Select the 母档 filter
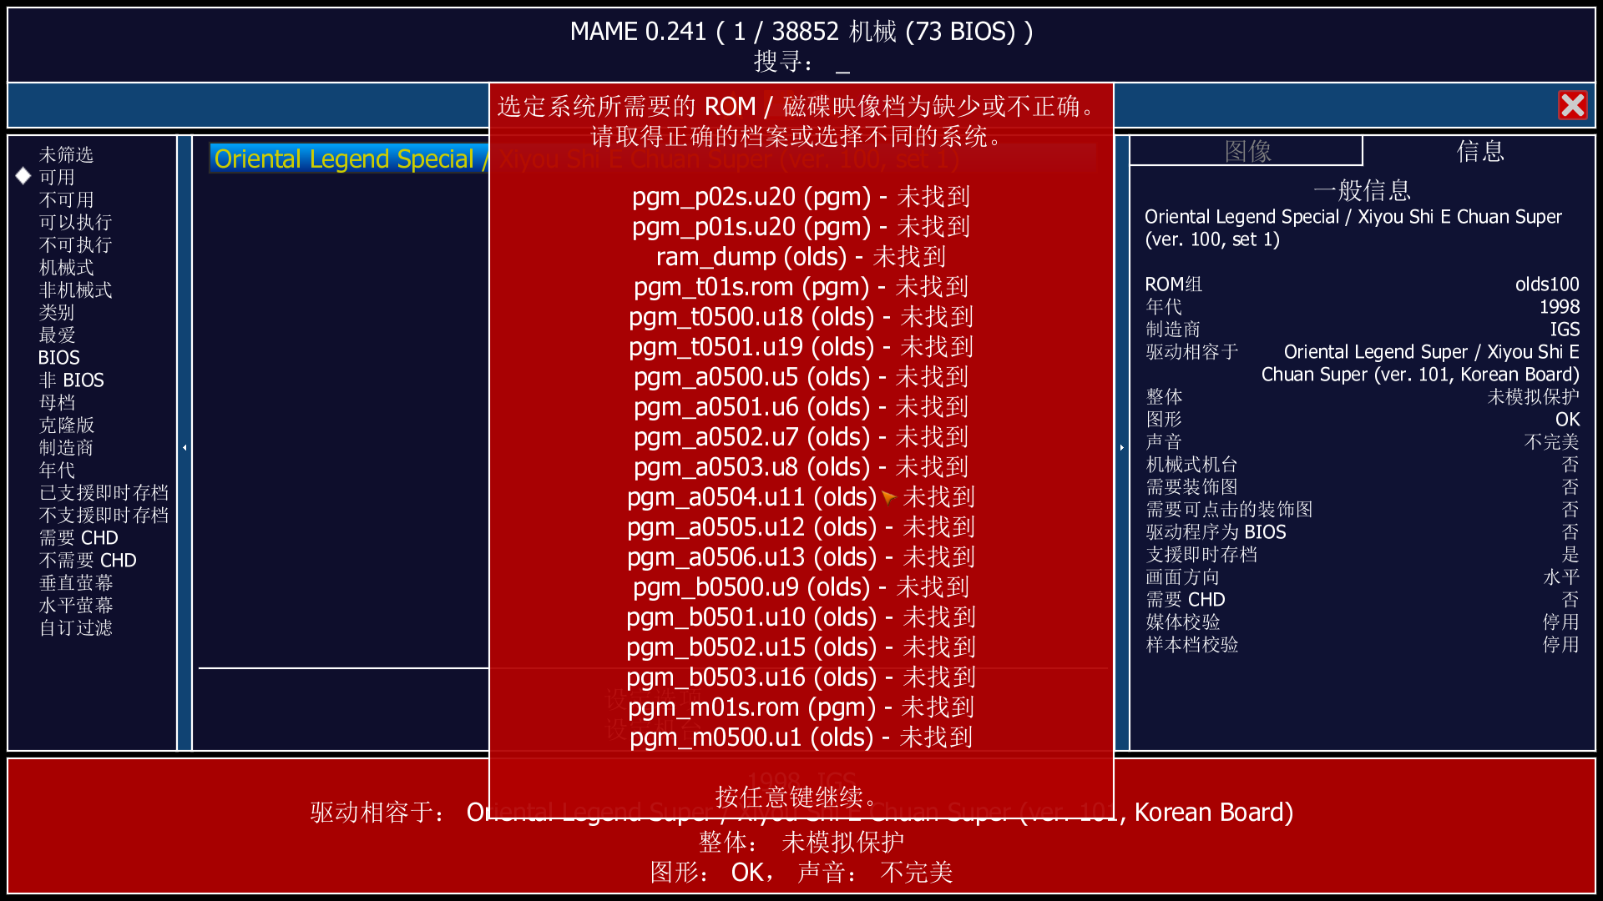This screenshot has width=1603, height=901. point(57,402)
